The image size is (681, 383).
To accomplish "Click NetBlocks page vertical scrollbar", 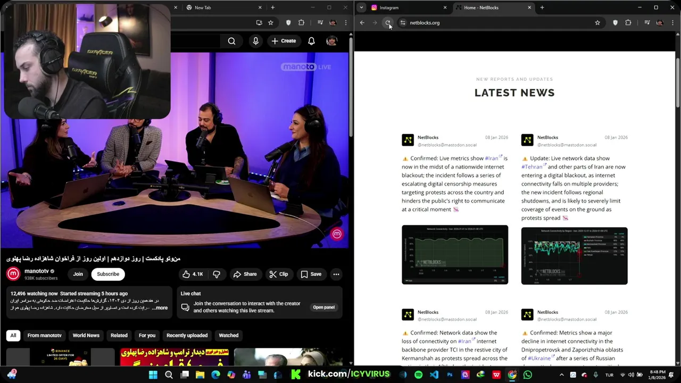I will pos(678,82).
